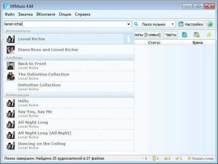218x164 pixels.
Task: Select The Definitive Collection album
Action: pos(69,76)
